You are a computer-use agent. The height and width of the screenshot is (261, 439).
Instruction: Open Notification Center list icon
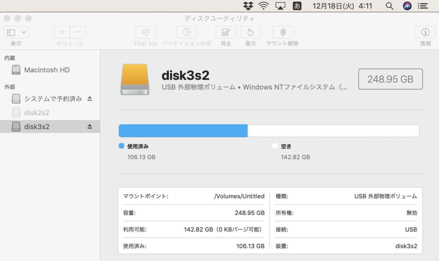[423, 6]
